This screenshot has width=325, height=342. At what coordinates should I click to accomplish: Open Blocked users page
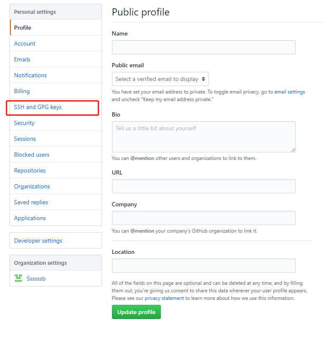coord(32,155)
